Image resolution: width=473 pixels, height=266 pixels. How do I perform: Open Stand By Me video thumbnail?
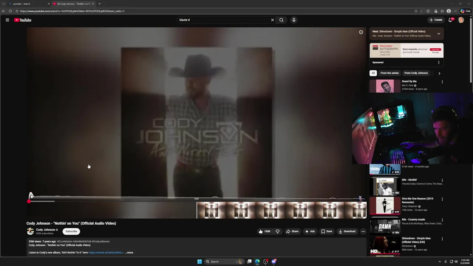[x=385, y=86]
